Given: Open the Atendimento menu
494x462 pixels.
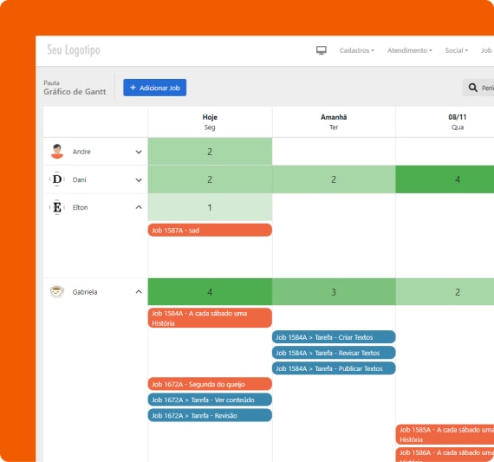Looking at the screenshot, I should (x=410, y=50).
